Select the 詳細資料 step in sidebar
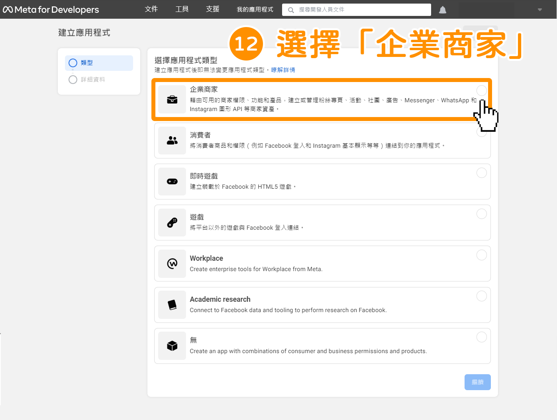 pyautogui.click(x=87, y=80)
